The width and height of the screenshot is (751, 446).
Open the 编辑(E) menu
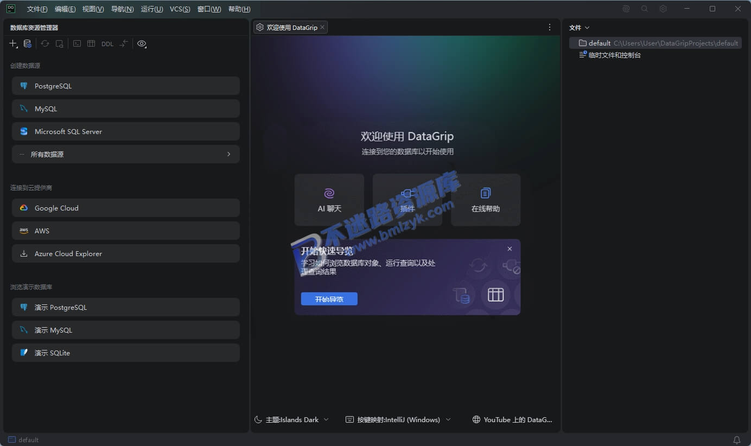point(65,9)
